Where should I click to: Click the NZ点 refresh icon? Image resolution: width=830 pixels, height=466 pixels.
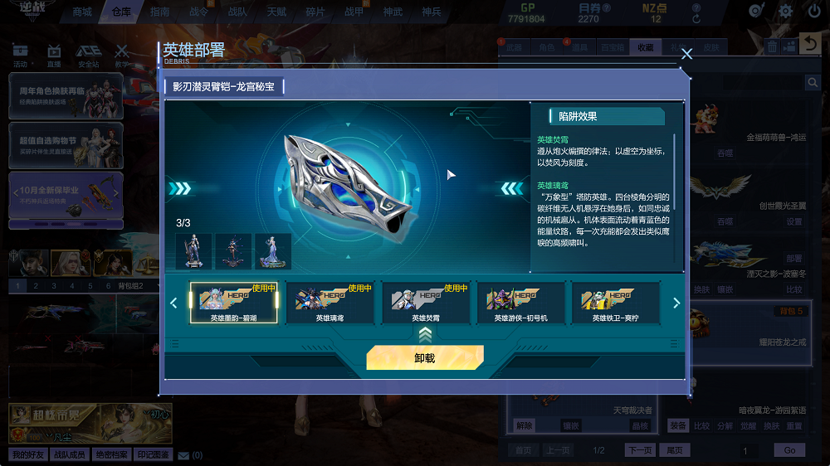696,19
